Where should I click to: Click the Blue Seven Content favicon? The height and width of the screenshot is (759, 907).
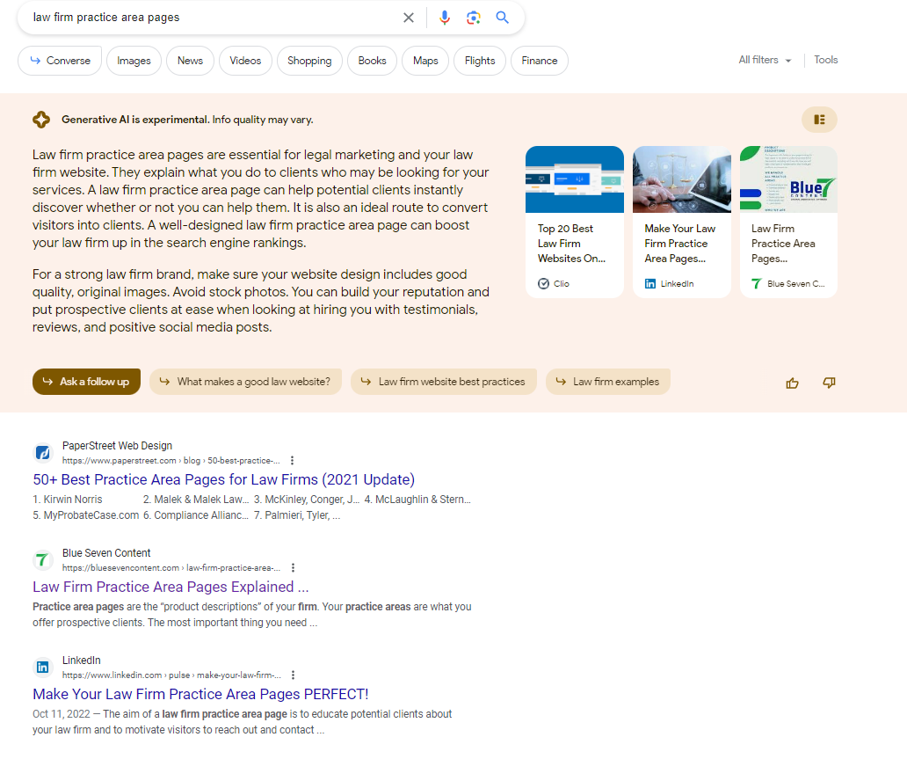(x=43, y=559)
